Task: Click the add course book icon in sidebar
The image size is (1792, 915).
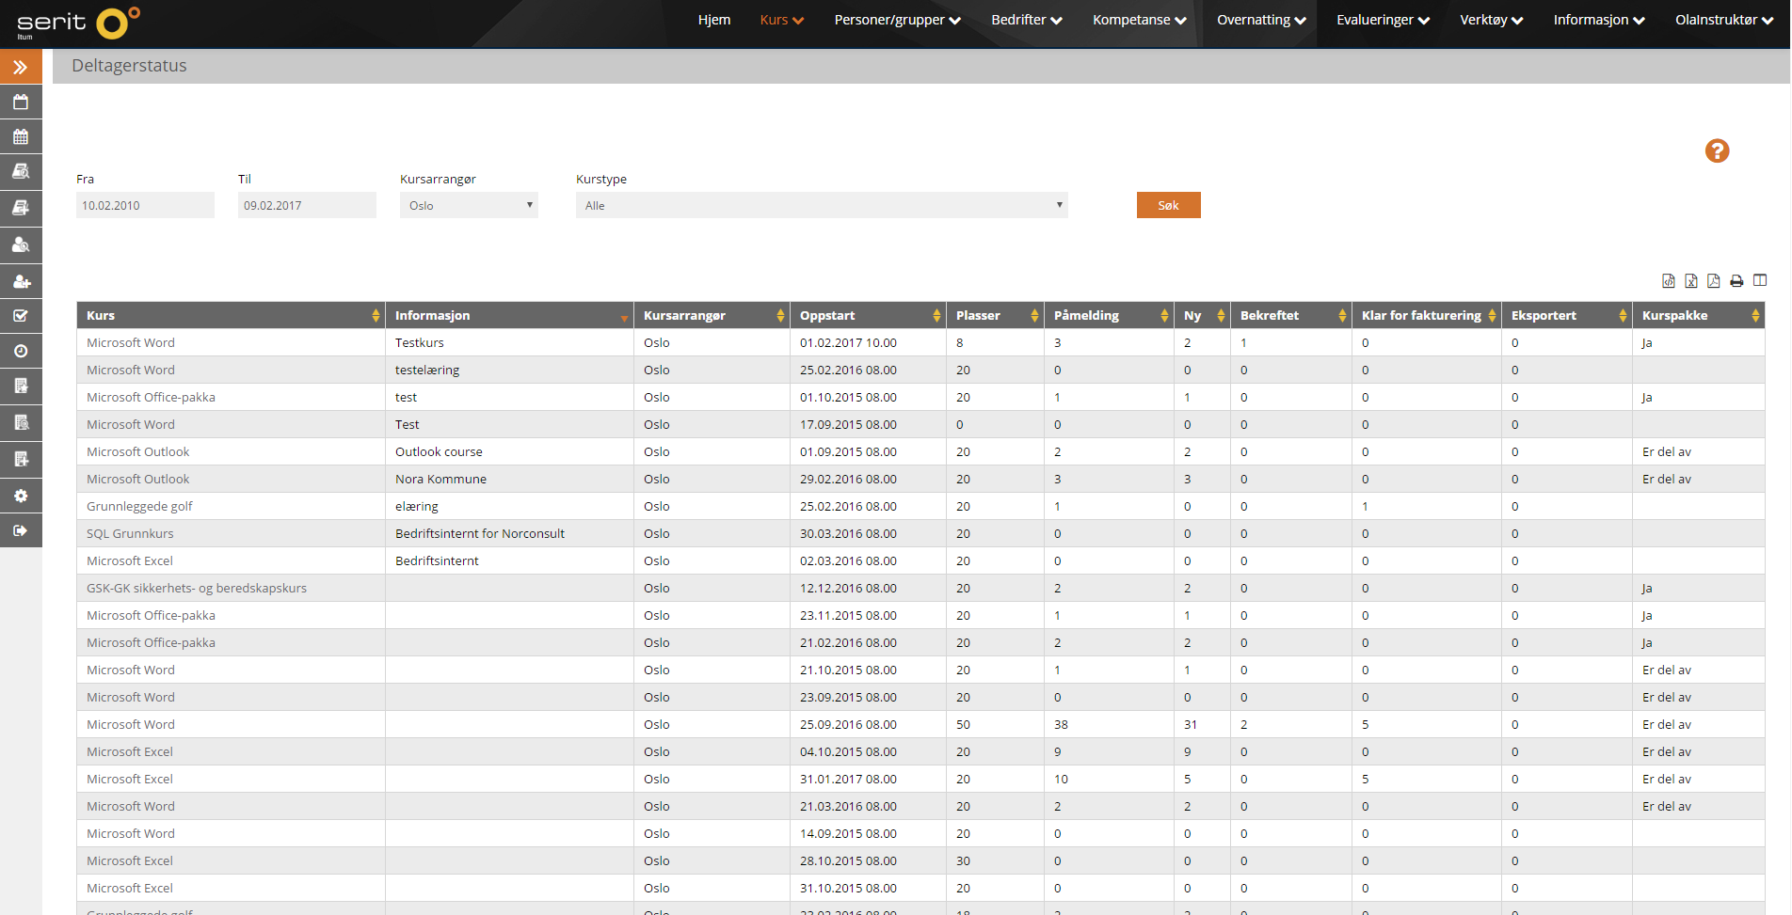Action: [x=21, y=208]
